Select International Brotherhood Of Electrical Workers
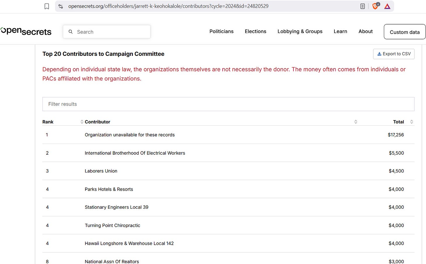The width and height of the screenshot is (426, 264). (x=135, y=153)
